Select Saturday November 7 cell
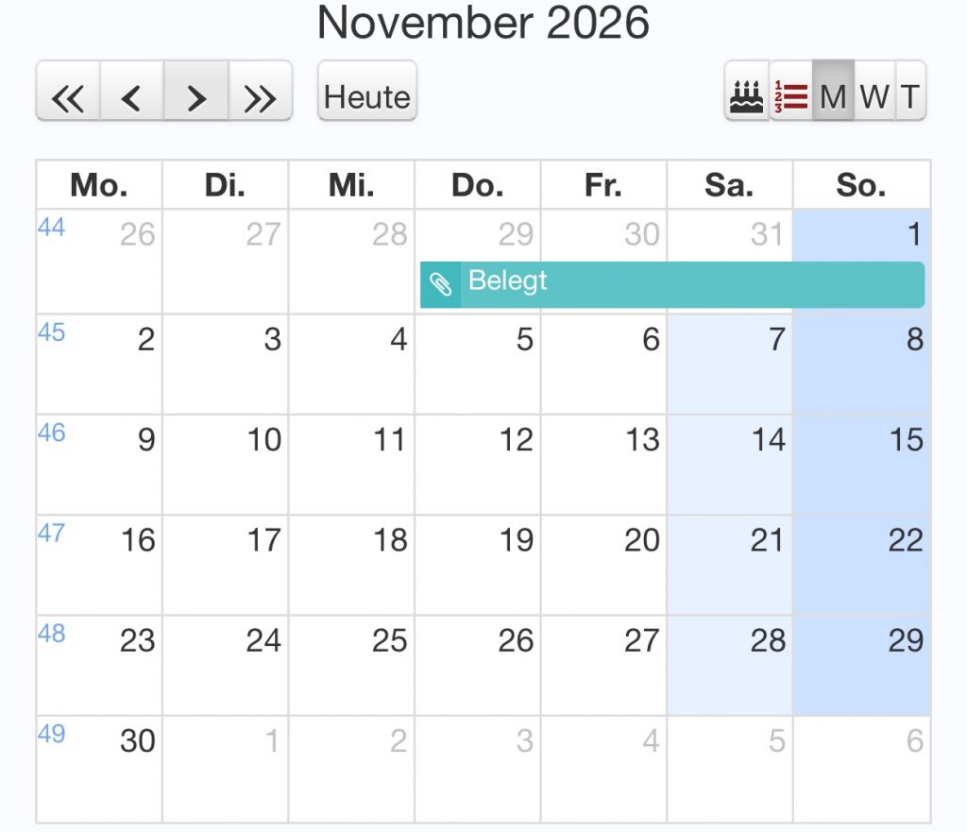Viewport: 967px width, 832px height. 730,365
